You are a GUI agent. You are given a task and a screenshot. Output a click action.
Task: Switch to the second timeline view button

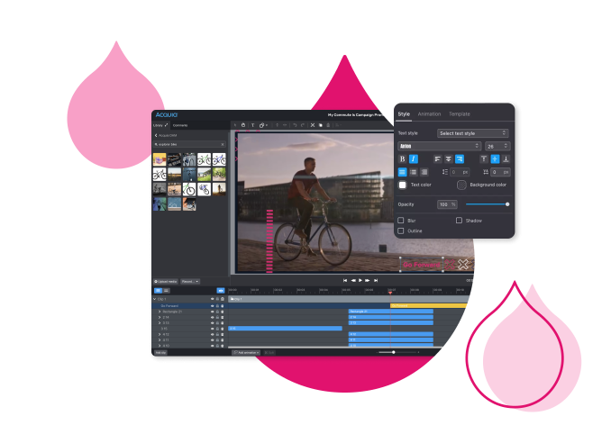click(x=166, y=290)
